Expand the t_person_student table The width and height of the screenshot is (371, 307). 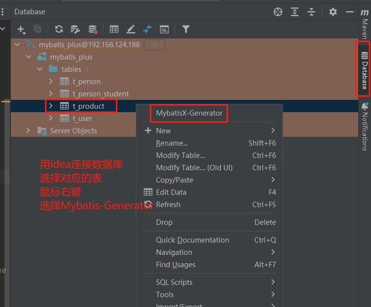(x=51, y=93)
